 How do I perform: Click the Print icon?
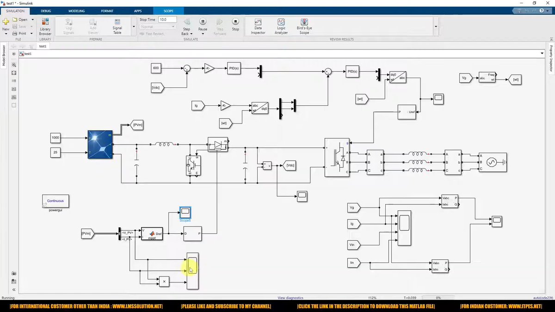pyautogui.click(x=15, y=33)
